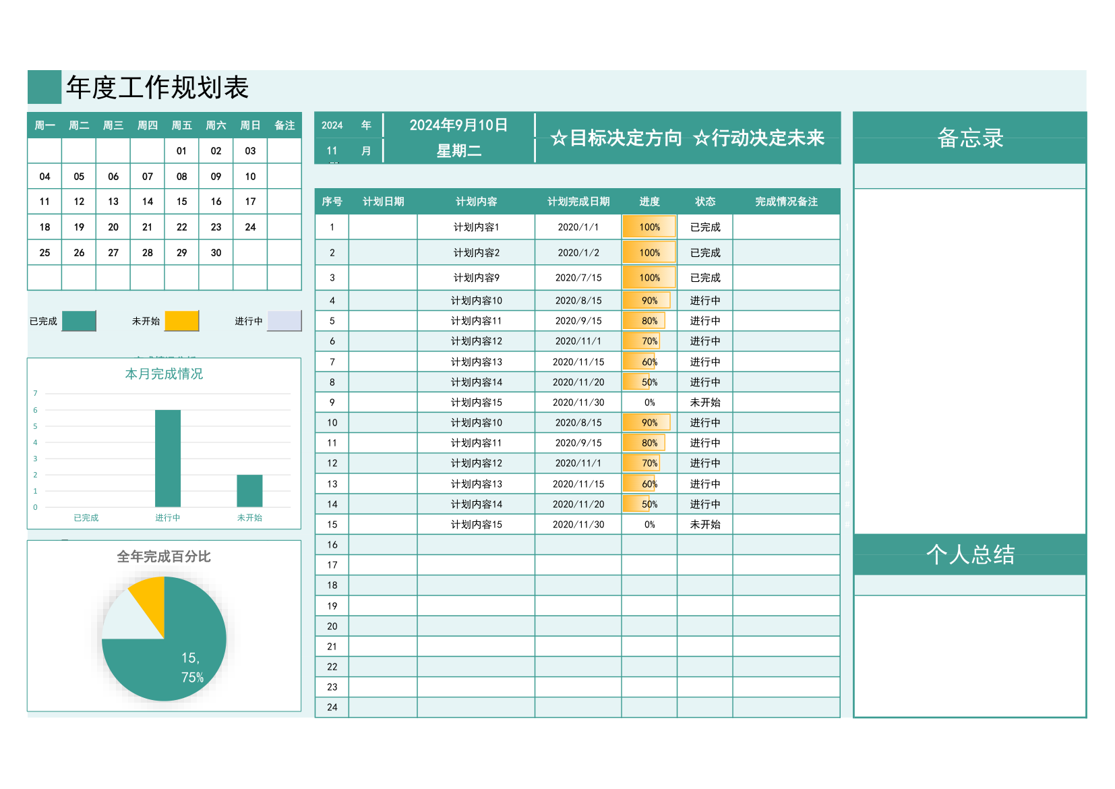Click the 2024 year cell
This screenshot has width=1115, height=789.
pos(332,125)
